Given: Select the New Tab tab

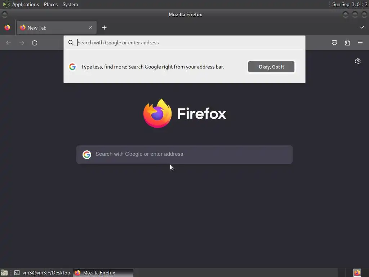Looking at the screenshot, I should pyautogui.click(x=57, y=27).
